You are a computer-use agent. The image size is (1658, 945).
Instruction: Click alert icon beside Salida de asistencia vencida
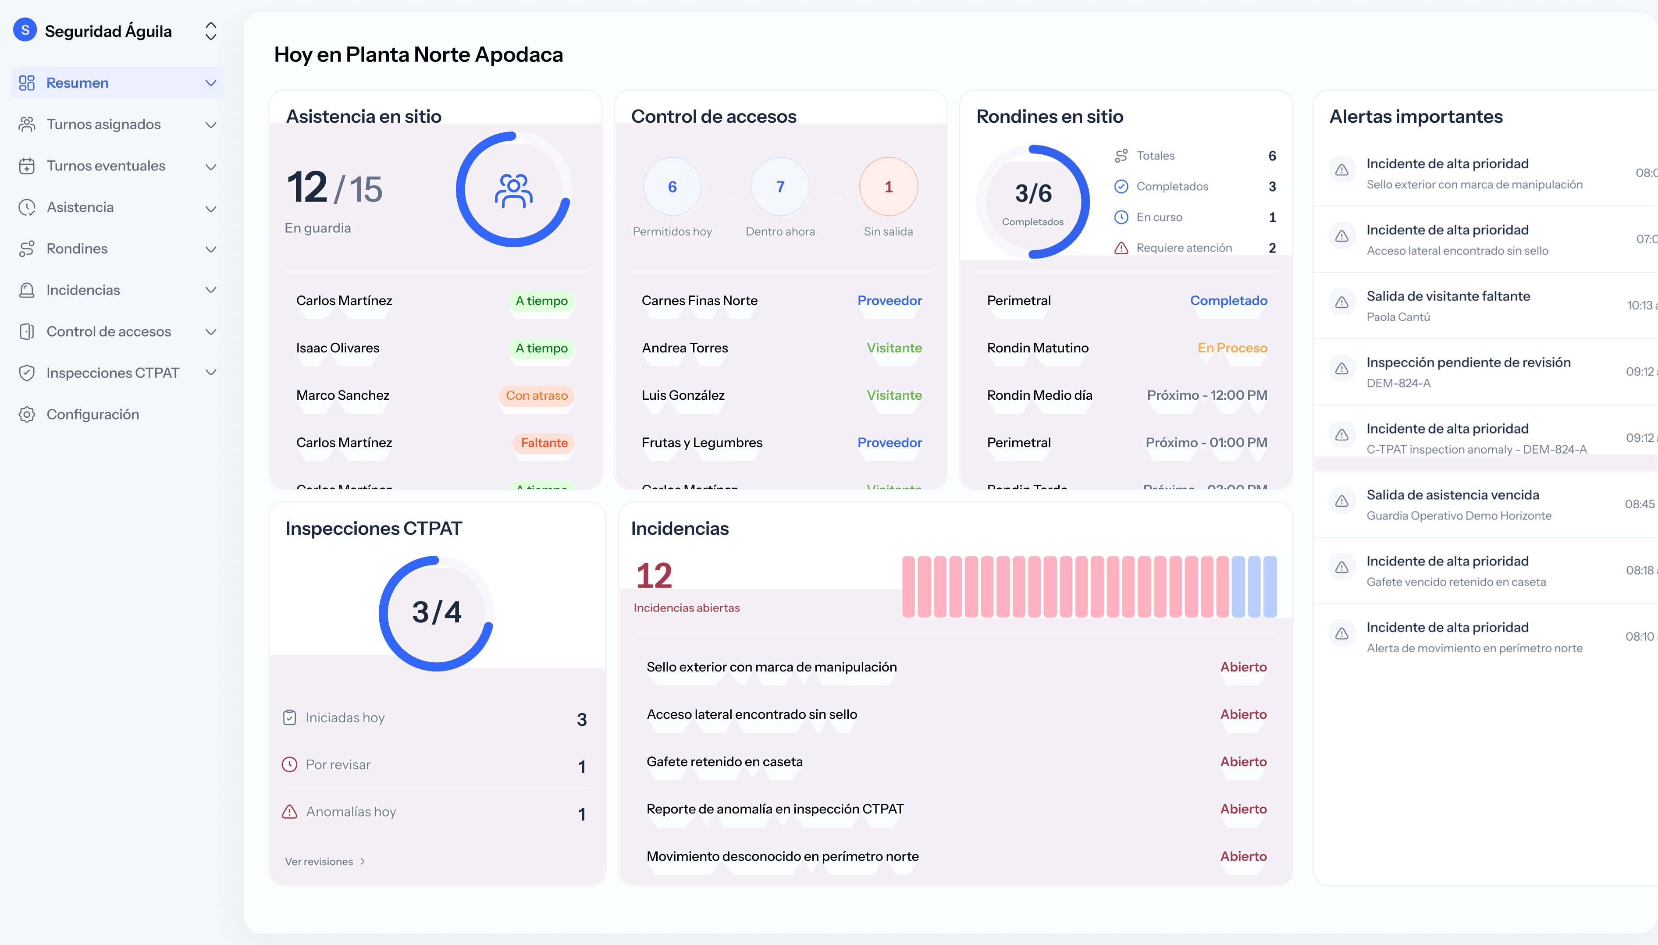coord(1342,501)
